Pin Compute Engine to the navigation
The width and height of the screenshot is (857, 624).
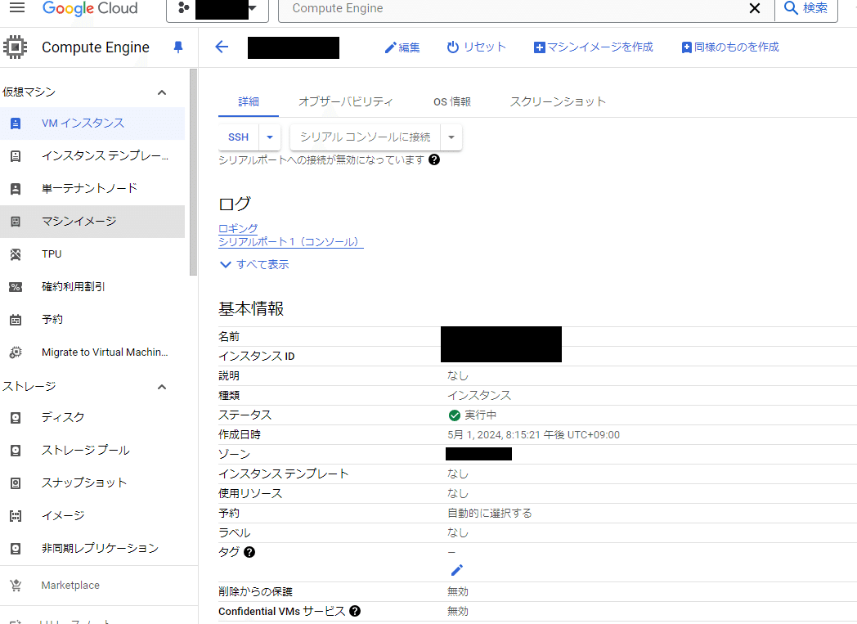click(178, 47)
